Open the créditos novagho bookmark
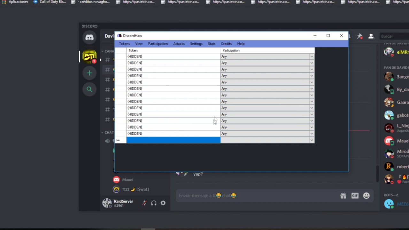 pyautogui.click(x=90, y=2)
